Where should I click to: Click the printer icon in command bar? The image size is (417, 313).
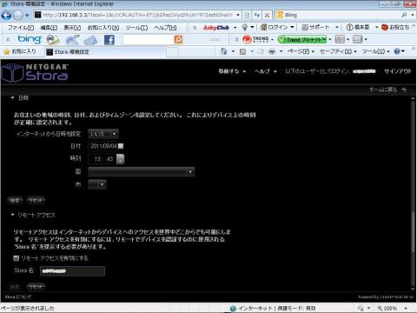point(272,51)
